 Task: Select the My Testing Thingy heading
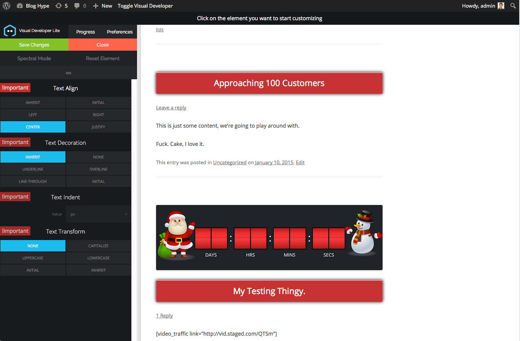(269, 291)
